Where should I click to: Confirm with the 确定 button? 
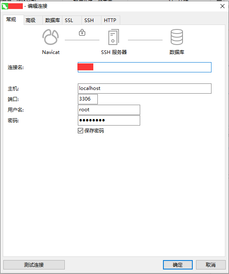178,265
